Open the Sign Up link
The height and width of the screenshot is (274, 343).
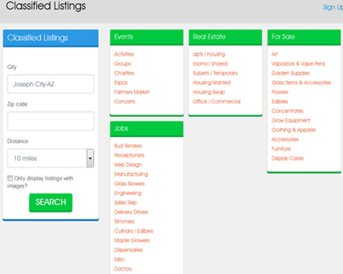coord(333,8)
